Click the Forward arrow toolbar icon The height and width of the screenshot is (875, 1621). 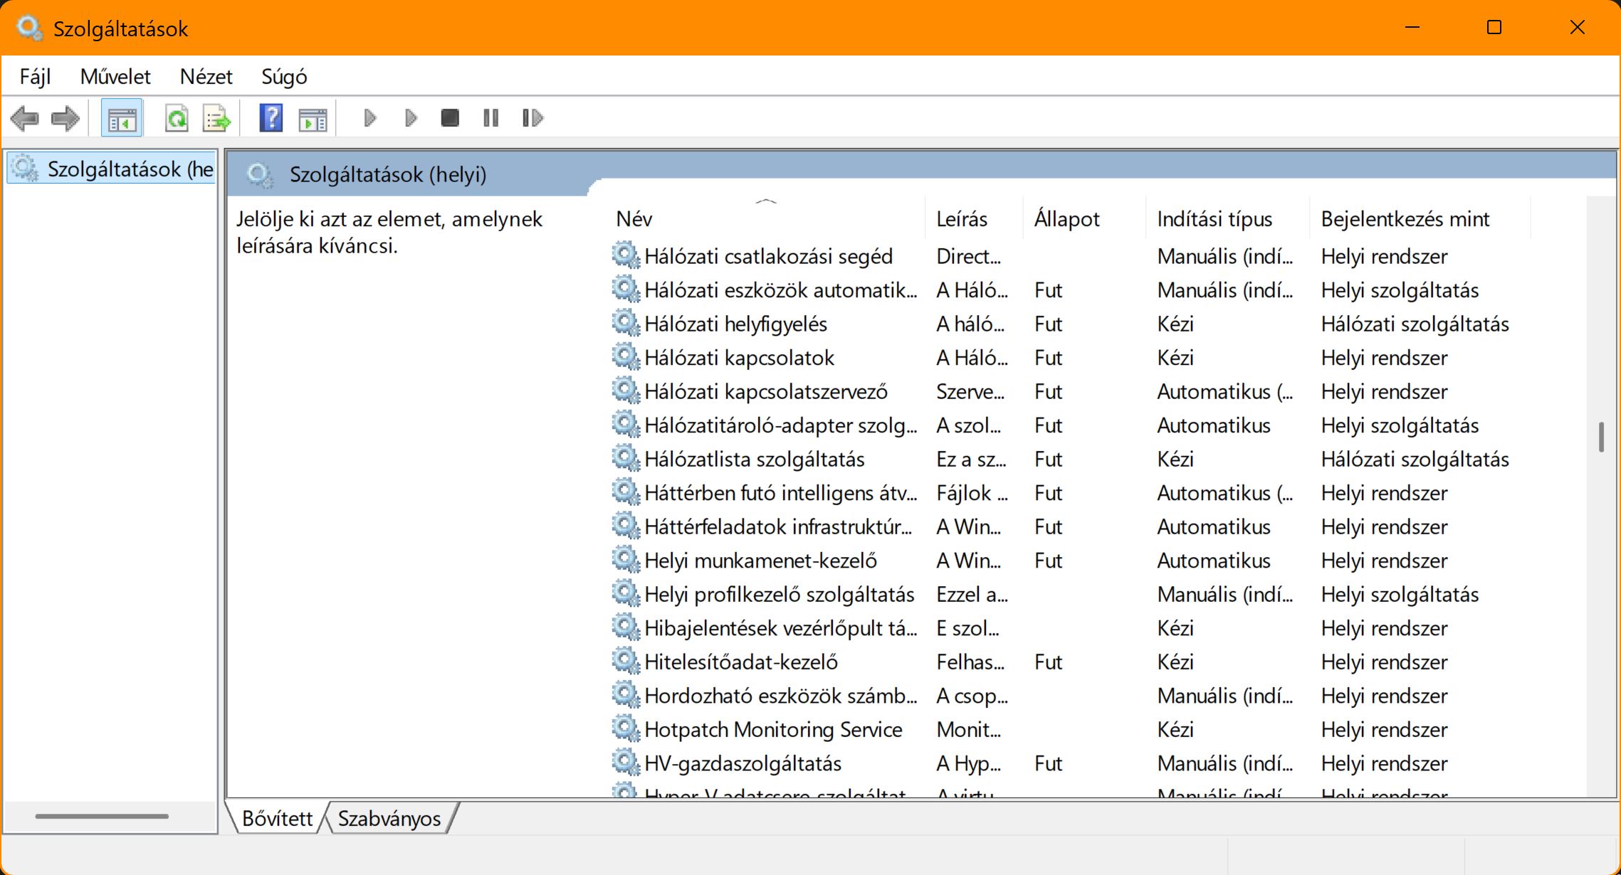(65, 118)
